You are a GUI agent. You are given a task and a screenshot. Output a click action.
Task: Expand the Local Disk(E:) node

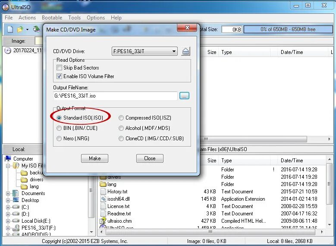click(x=8, y=221)
